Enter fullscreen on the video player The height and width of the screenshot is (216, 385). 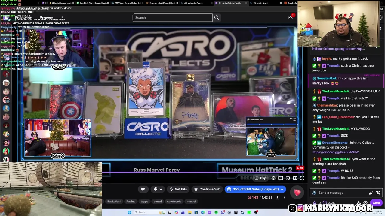(x=302, y=178)
